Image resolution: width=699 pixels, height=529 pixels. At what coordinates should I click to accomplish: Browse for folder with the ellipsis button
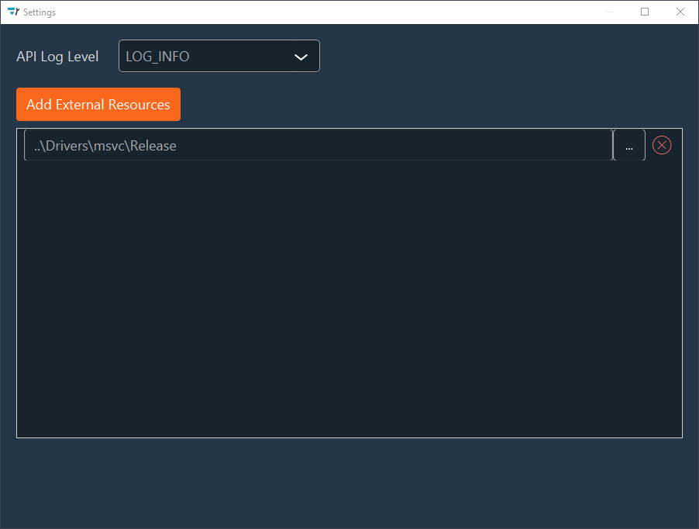(629, 146)
